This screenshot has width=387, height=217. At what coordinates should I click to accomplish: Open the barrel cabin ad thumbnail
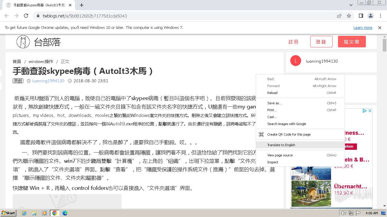coord(311,193)
